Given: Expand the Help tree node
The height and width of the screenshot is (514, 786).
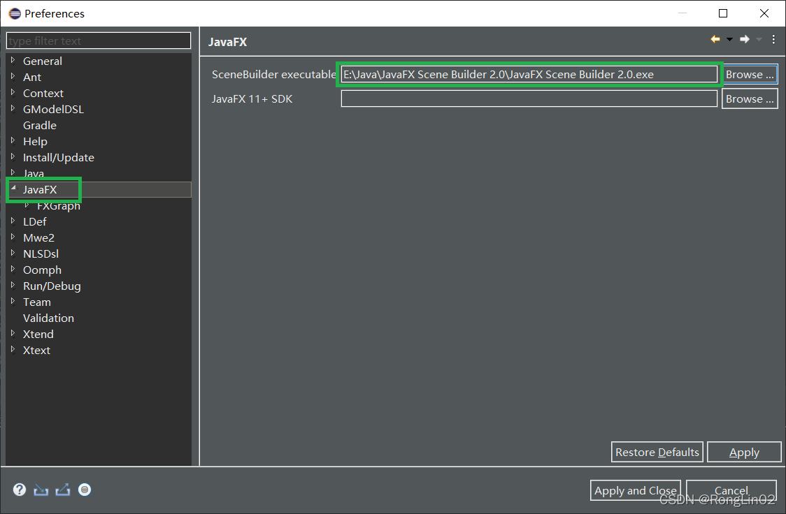Looking at the screenshot, I should 13,140.
